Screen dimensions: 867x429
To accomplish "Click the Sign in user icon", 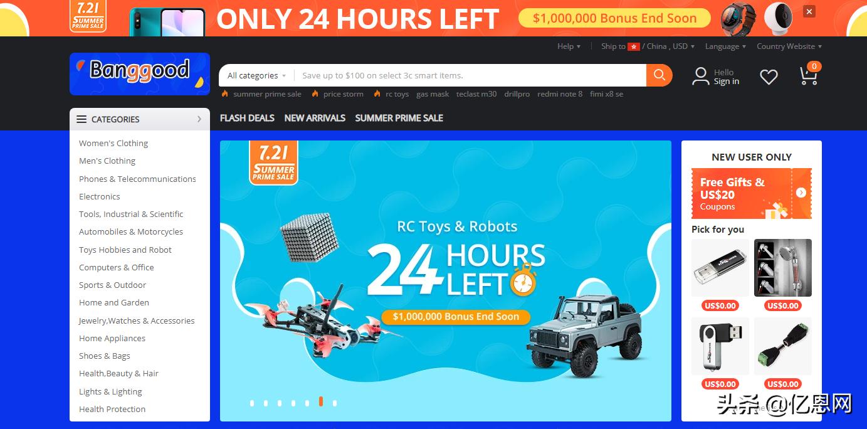I will (x=700, y=77).
